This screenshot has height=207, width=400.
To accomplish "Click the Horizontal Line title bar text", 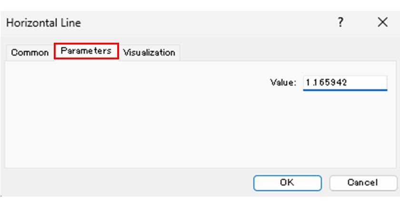I will tap(43, 23).
